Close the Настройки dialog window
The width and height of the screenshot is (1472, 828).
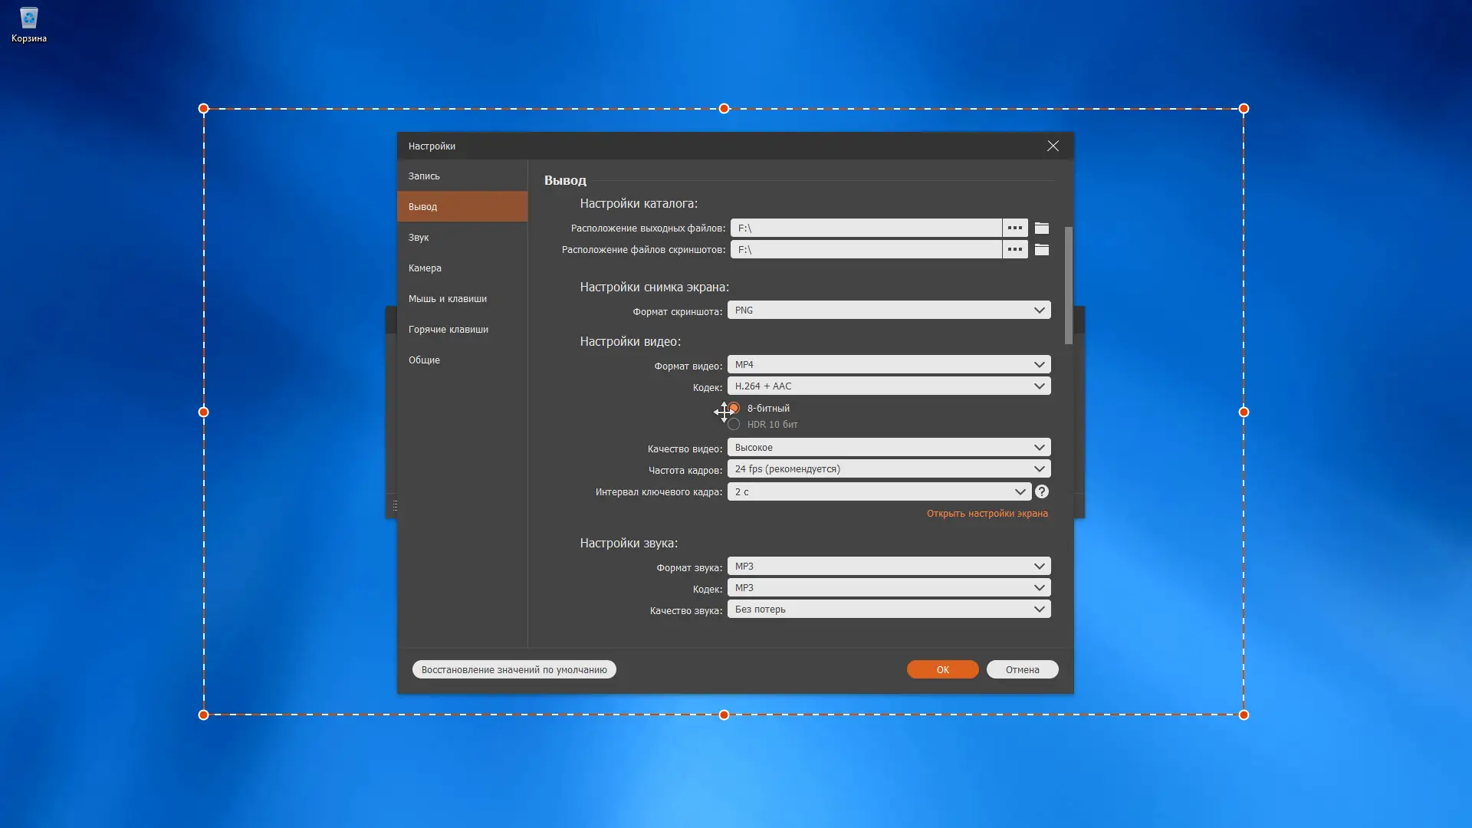click(1053, 146)
